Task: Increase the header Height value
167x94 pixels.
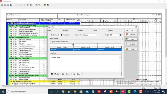Action: (121, 34)
